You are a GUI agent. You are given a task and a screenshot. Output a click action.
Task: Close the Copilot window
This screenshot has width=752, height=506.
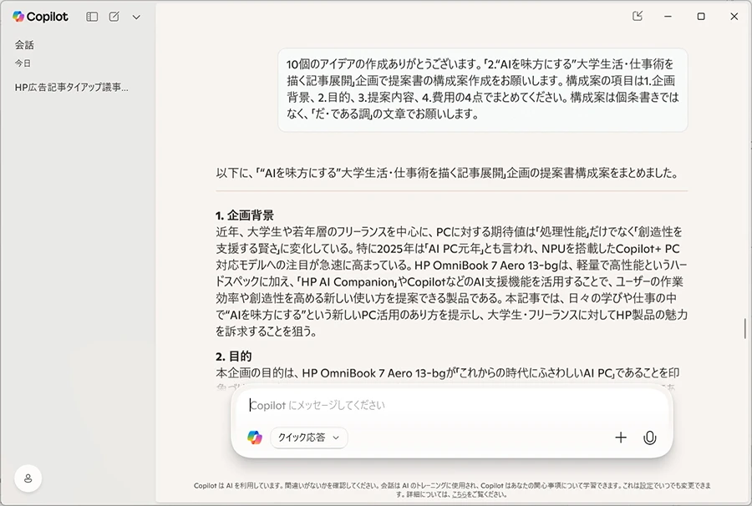click(734, 17)
